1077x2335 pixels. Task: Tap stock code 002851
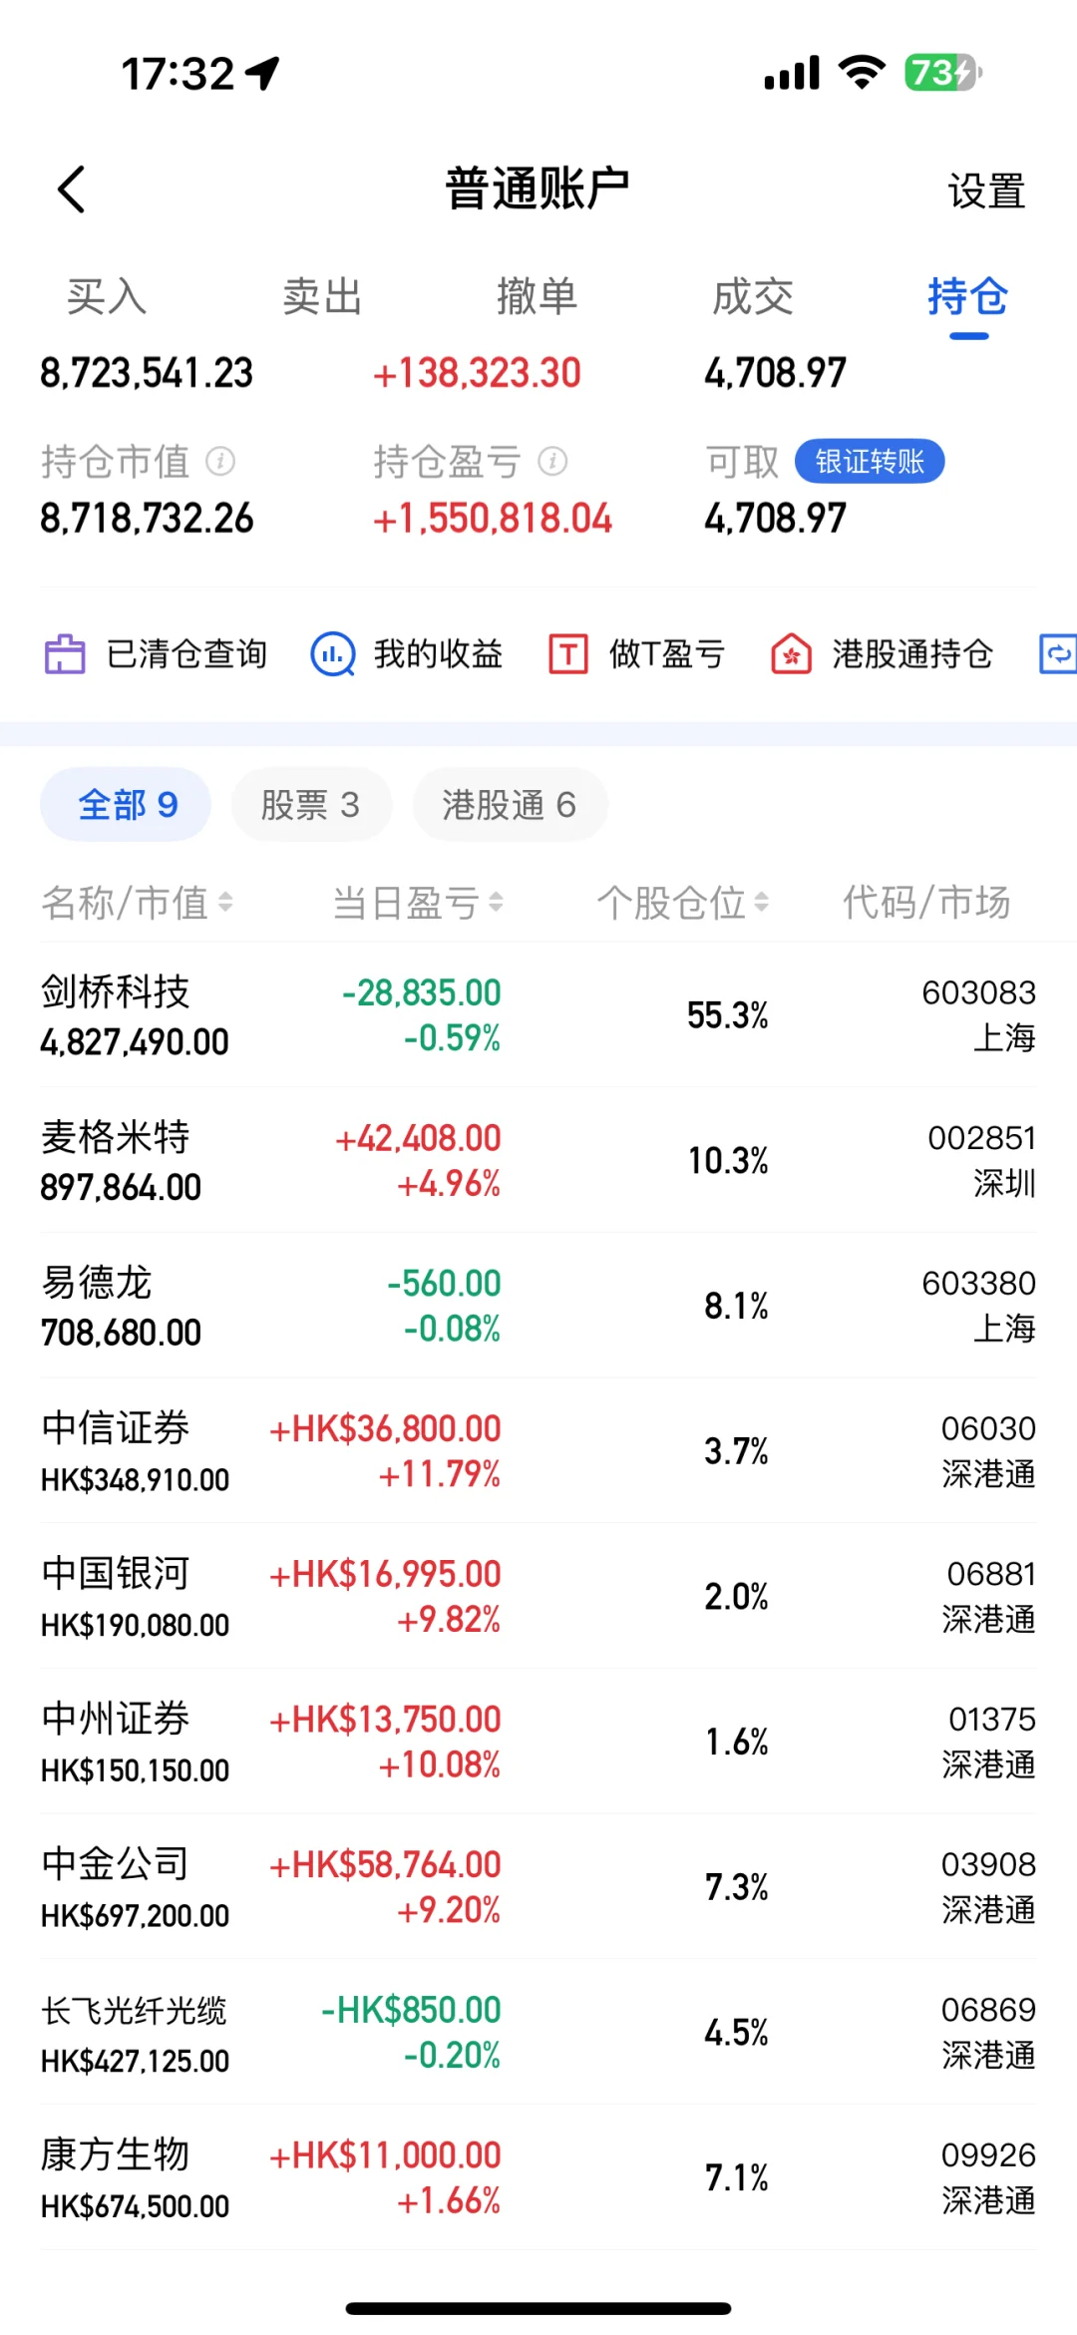(x=981, y=1138)
